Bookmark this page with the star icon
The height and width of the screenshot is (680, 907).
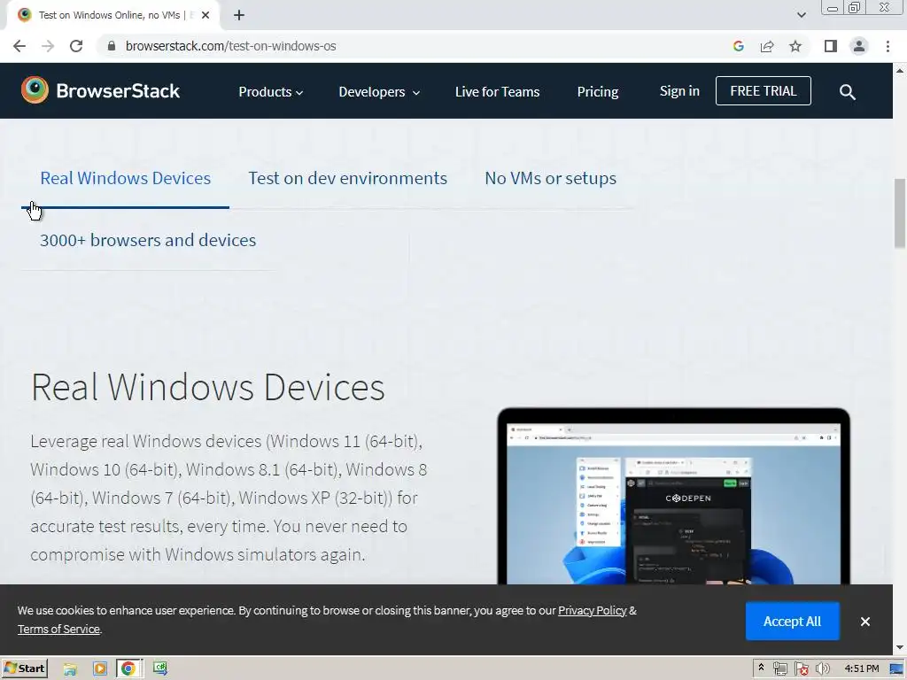[x=795, y=46]
